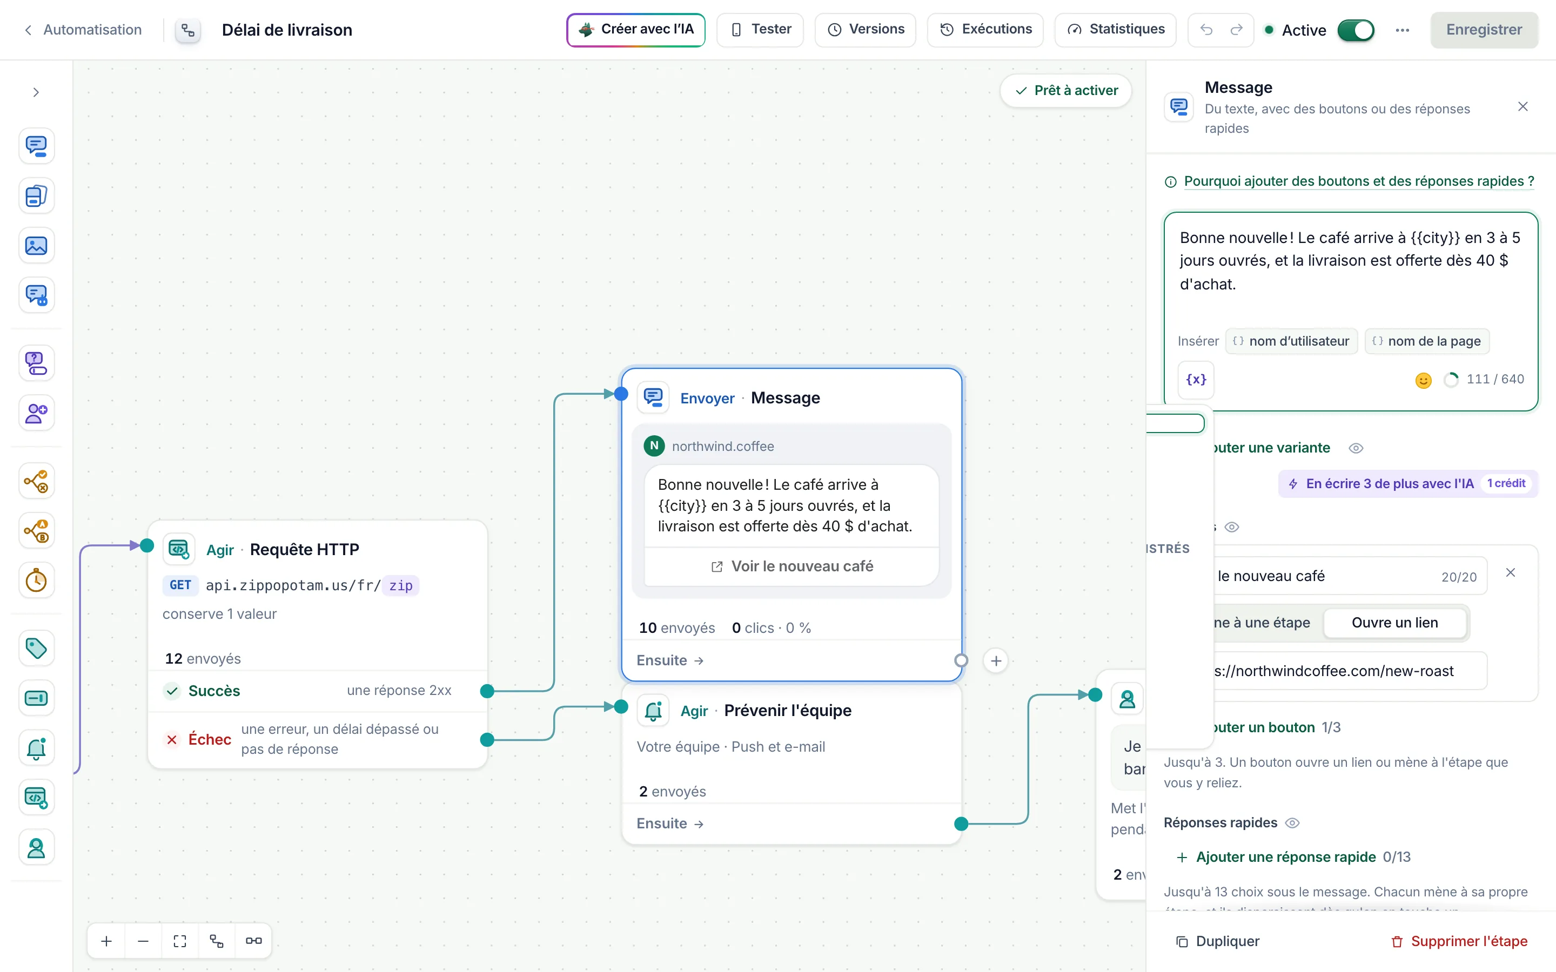Image resolution: width=1556 pixels, height=972 pixels.
Task: Click the fit-to-screen icon in zoom controls
Action: pyautogui.click(x=180, y=941)
